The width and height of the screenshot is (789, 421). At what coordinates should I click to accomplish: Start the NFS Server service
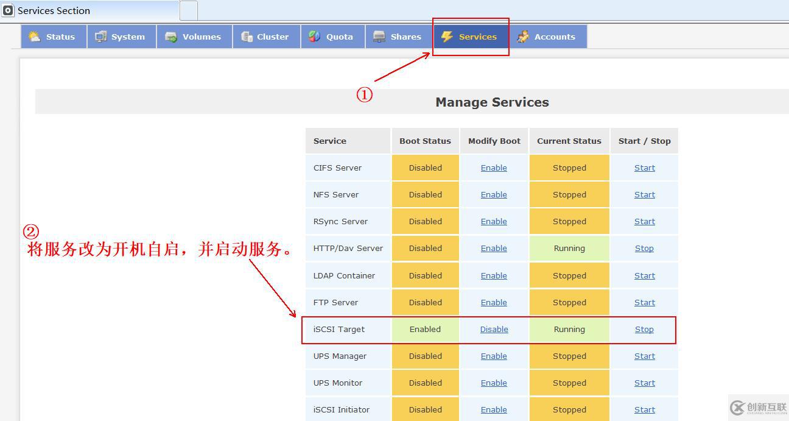tap(644, 195)
